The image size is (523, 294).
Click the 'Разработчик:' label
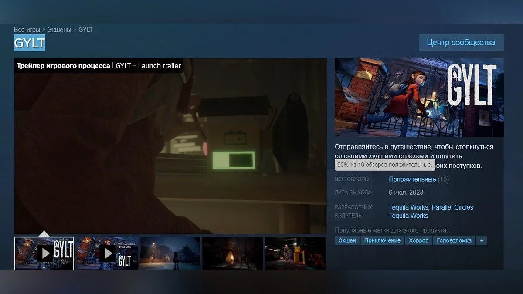click(x=354, y=207)
